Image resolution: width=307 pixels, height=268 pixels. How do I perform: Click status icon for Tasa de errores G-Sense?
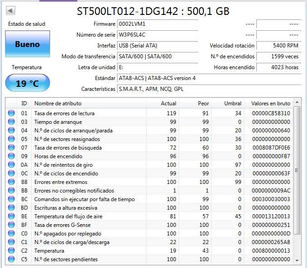pyautogui.click(x=11, y=225)
